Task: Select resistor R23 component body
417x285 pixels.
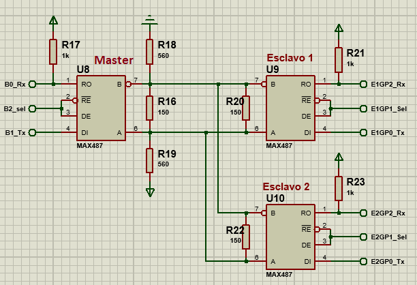Action: click(x=339, y=188)
